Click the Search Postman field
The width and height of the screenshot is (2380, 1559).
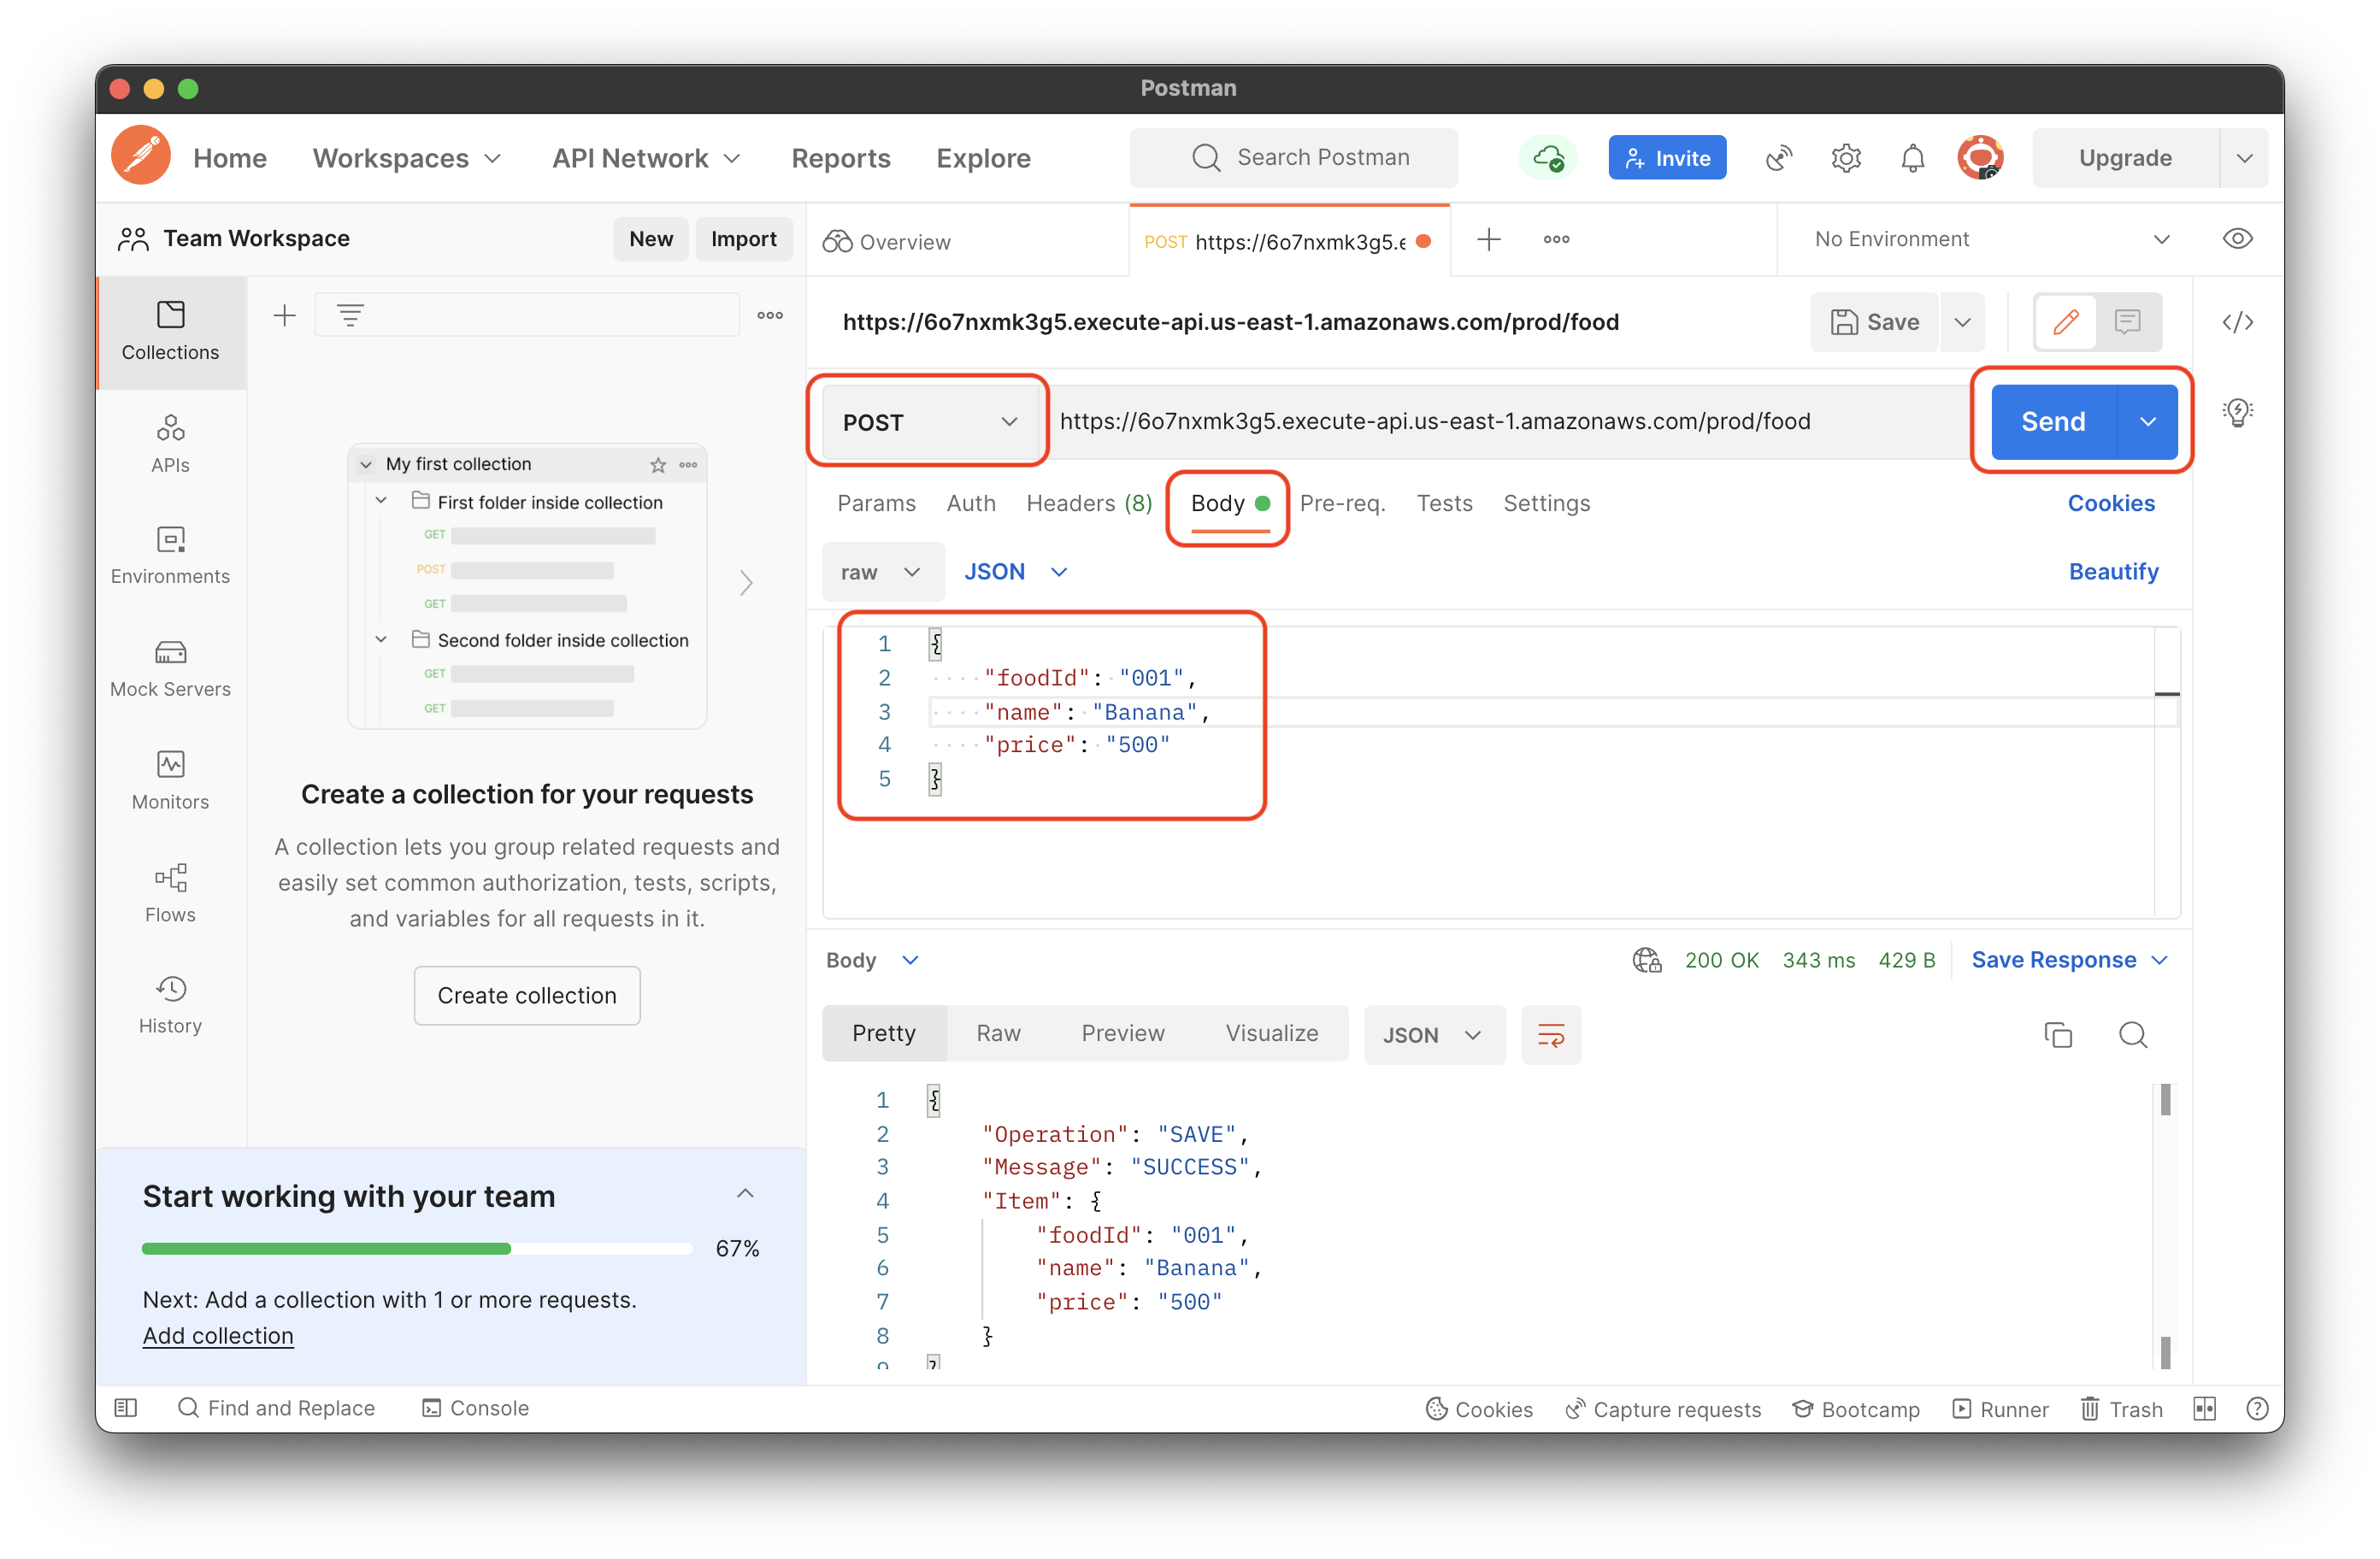click(1294, 158)
